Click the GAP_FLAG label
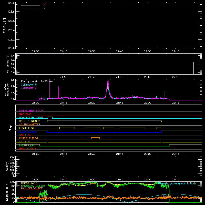The image size is (205, 205). (25, 114)
